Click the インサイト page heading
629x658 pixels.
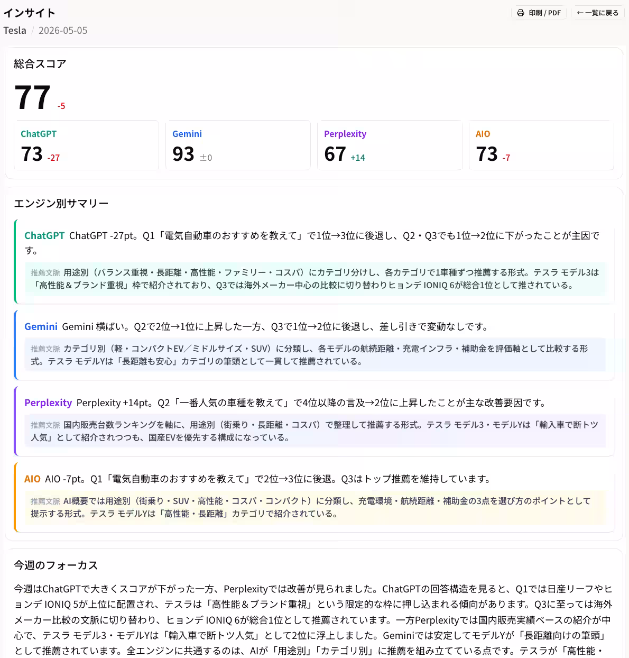coord(30,13)
